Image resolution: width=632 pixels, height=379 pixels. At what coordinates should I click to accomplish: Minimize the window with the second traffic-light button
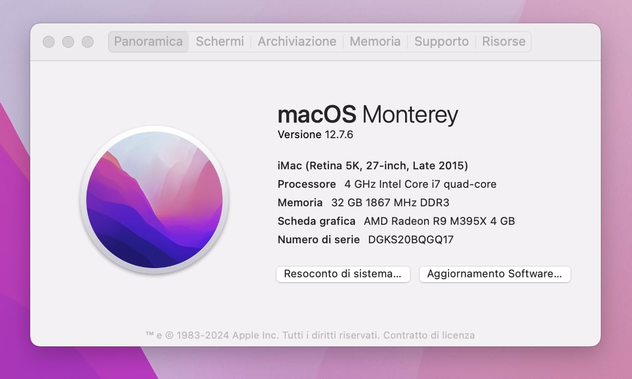tap(68, 42)
